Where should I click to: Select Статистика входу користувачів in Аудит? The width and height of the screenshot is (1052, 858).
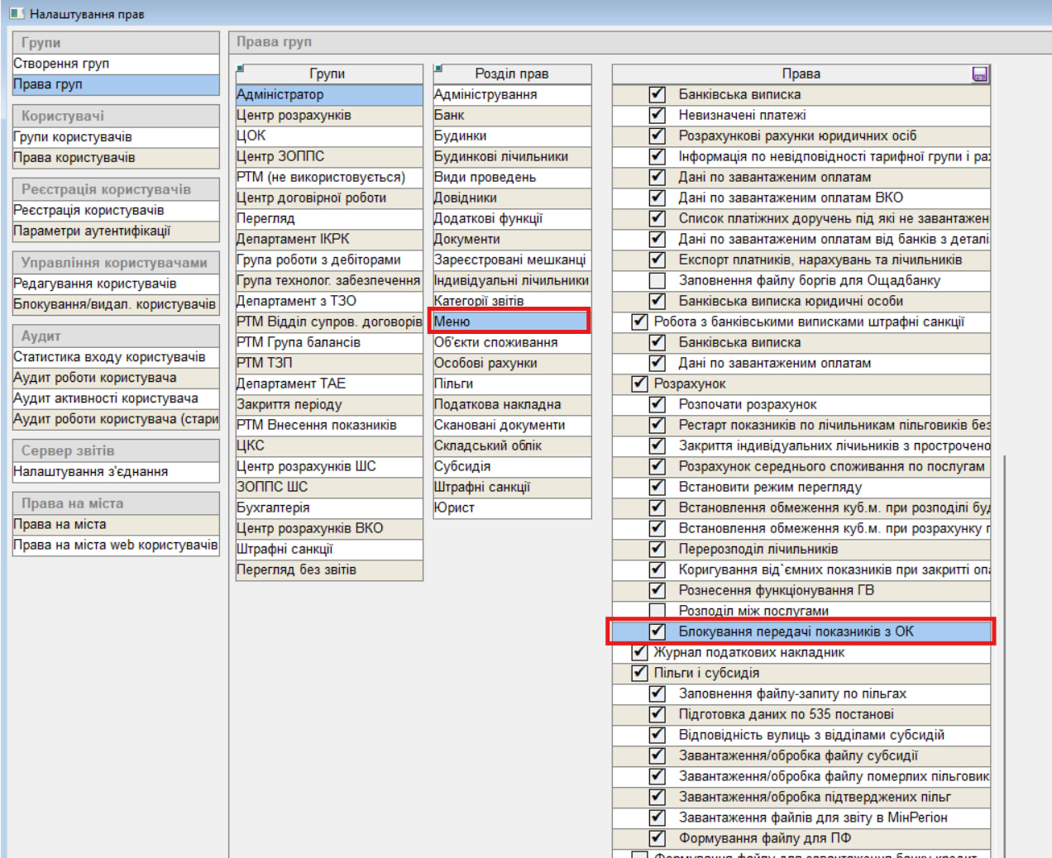pos(109,357)
